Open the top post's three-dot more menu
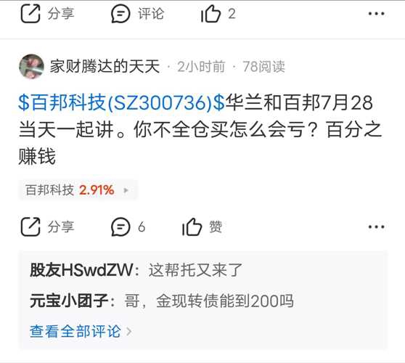 click(376, 14)
